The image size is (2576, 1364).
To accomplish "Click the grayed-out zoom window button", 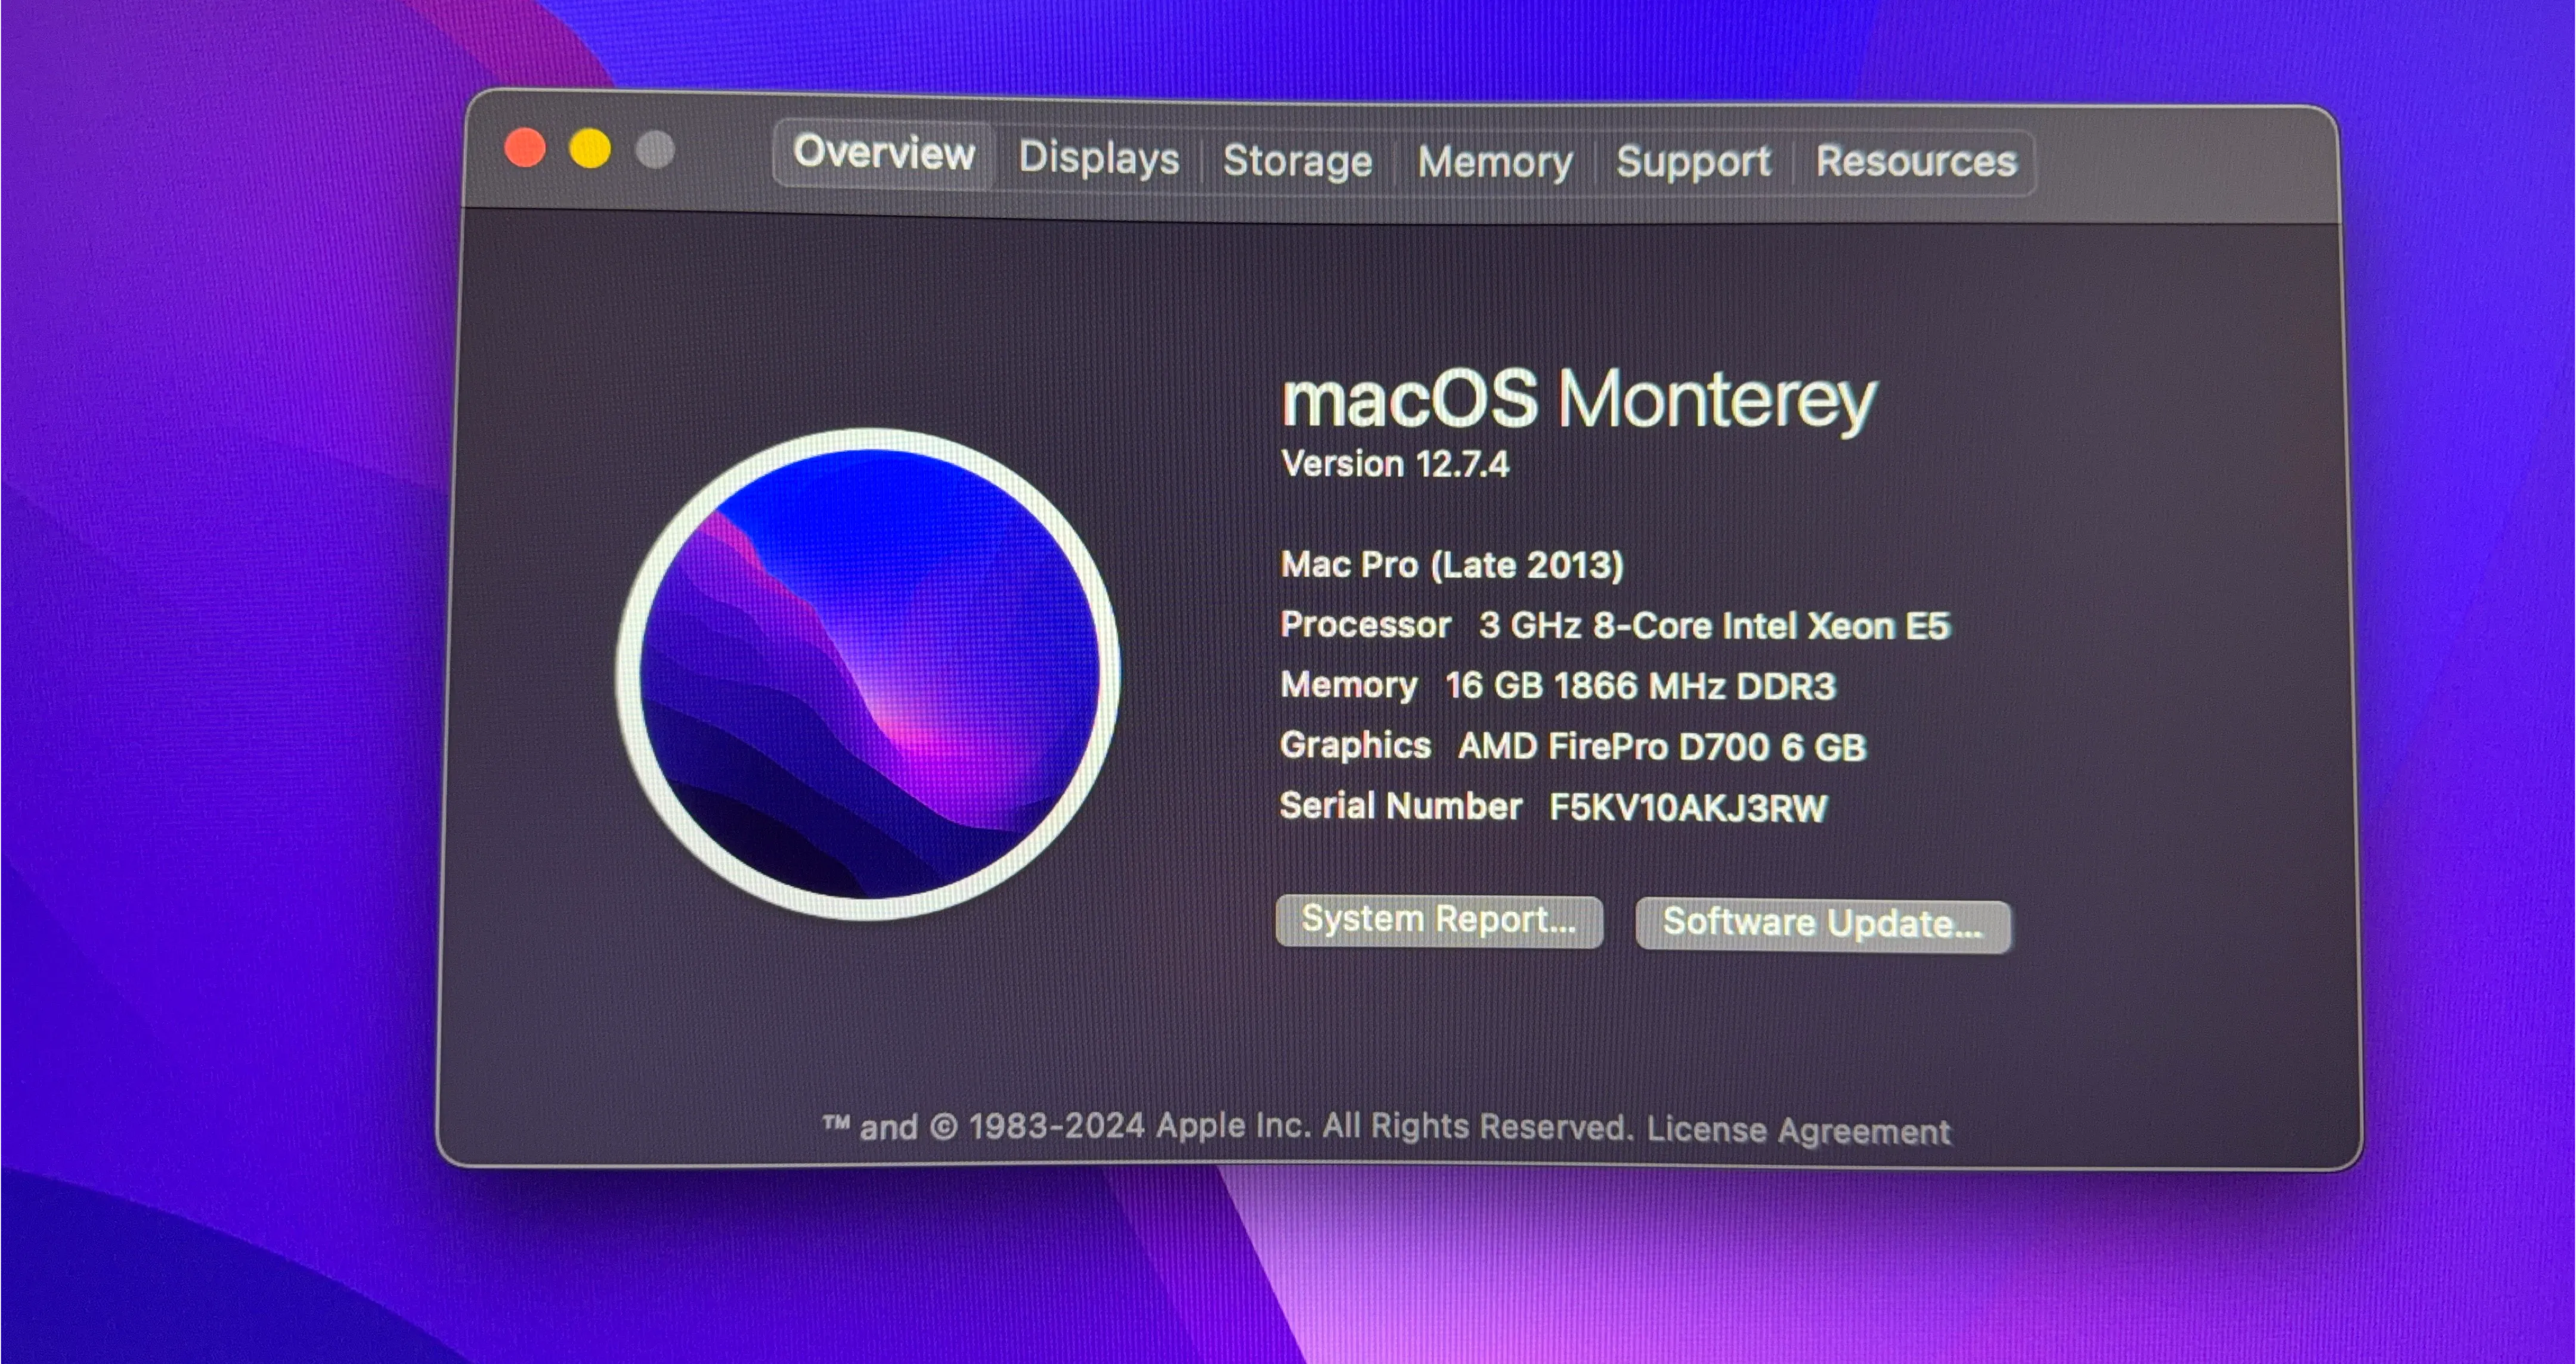I will (x=655, y=151).
